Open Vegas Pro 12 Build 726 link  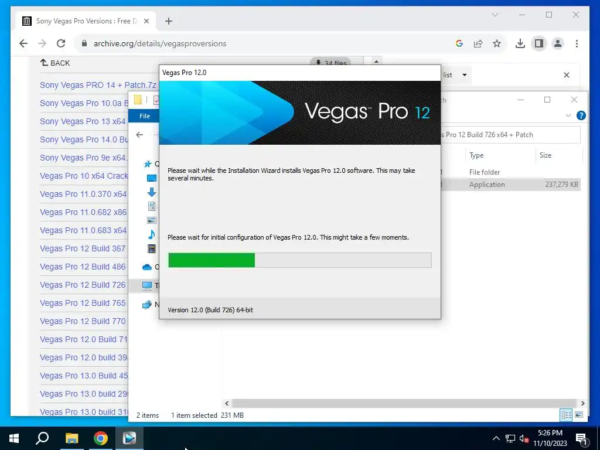(83, 285)
